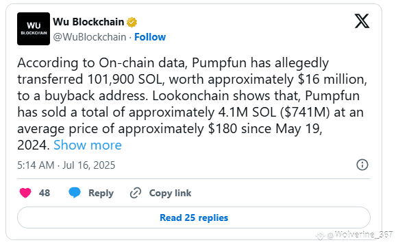Screen dimensions: 398x247
Task: Click the gold verified badge
Action: point(132,22)
